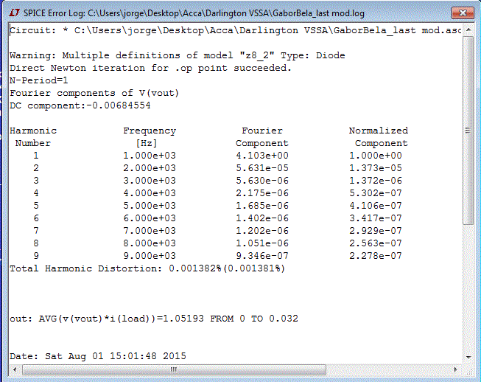The image size is (481, 382).
Task: Click the vertical scrollbar up arrow
Action: pyautogui.click(x=468, y=29)
